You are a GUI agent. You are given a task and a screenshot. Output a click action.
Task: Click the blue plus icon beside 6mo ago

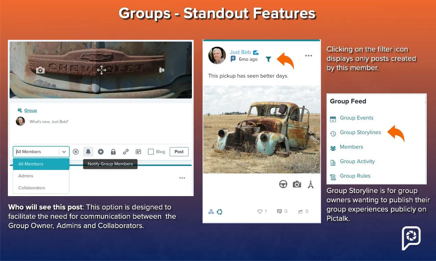point(233,59)
